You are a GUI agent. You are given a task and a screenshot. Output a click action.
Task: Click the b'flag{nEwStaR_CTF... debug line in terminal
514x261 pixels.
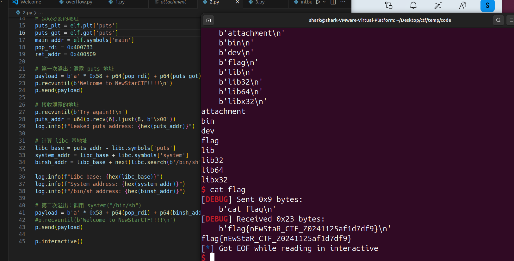pyautogui.click(x=305, y=229)
